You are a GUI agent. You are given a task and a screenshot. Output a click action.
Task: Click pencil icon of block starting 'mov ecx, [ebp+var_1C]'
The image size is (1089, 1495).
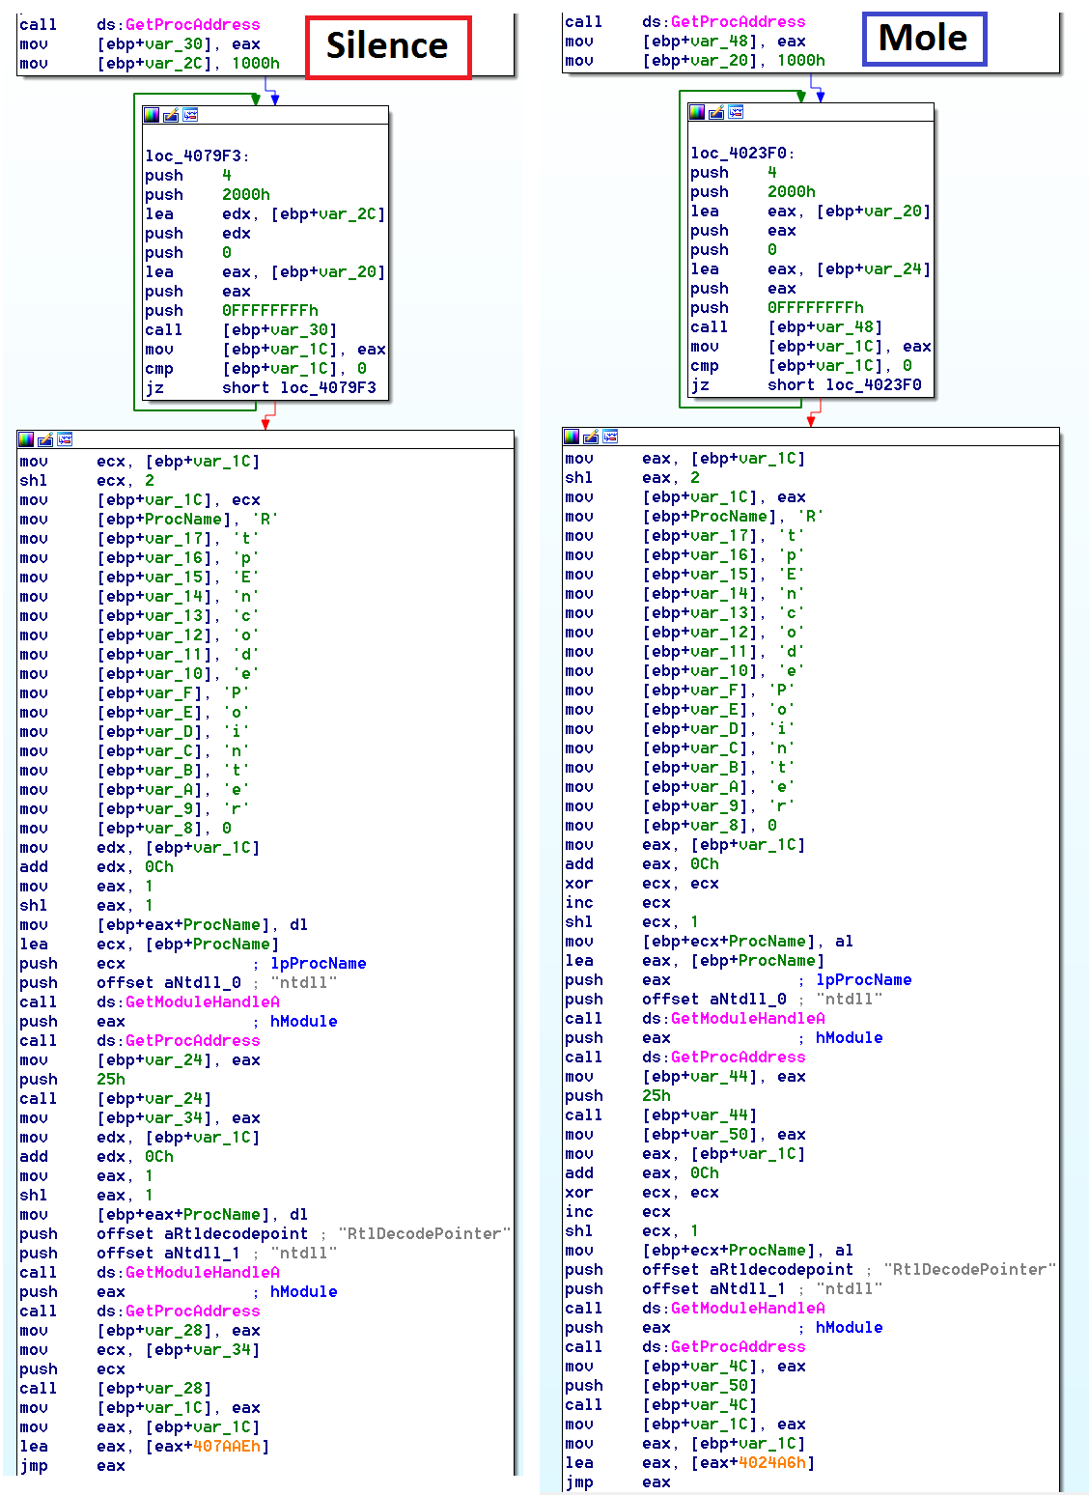coord(45,439)
